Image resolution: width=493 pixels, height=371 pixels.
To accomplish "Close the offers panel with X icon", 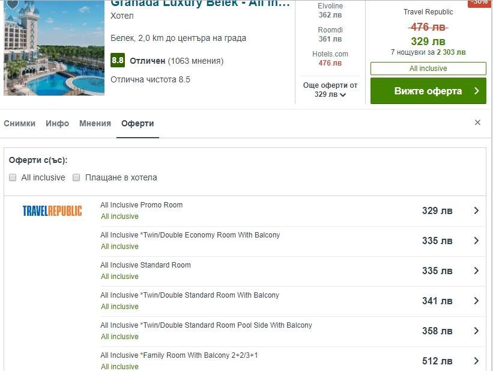I will [477, 123].
